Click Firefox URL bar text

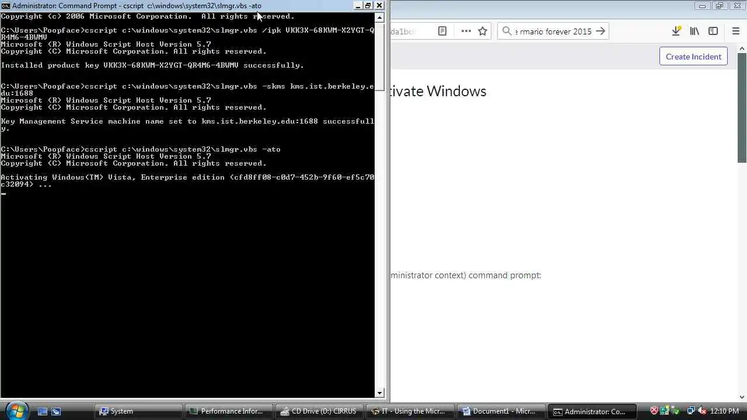click(403, 32)
